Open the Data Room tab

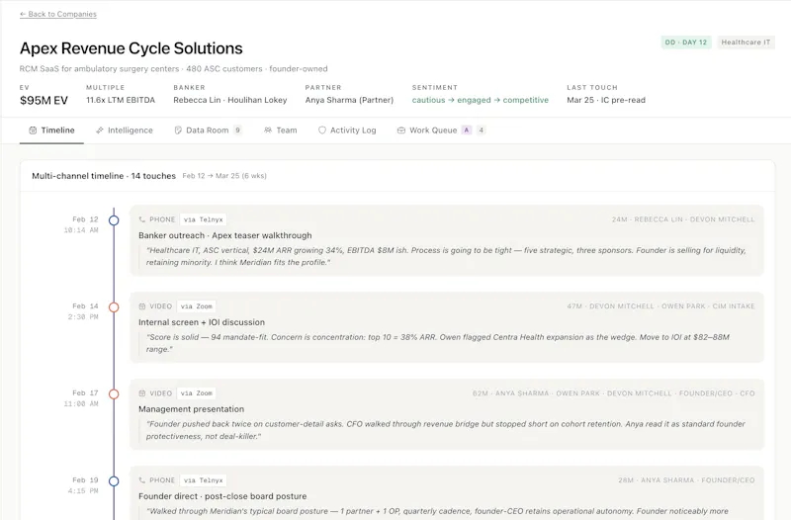[x=208, y=130]
